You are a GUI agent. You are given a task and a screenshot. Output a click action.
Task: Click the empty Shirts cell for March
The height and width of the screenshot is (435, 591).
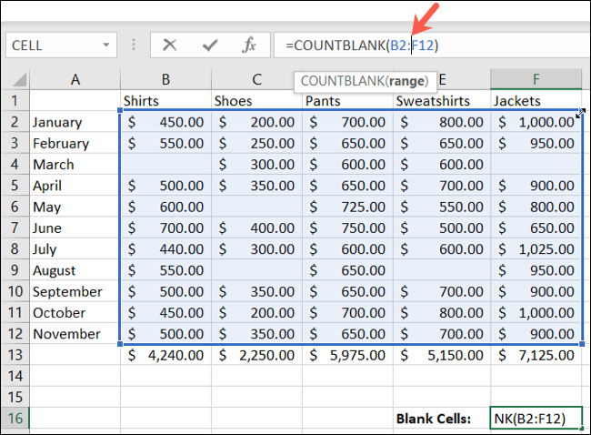(165, 164)
